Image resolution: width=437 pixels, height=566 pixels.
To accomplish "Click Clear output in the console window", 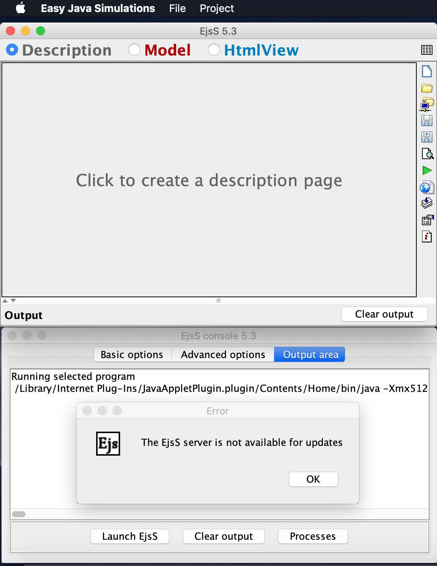I will (224, 536).
